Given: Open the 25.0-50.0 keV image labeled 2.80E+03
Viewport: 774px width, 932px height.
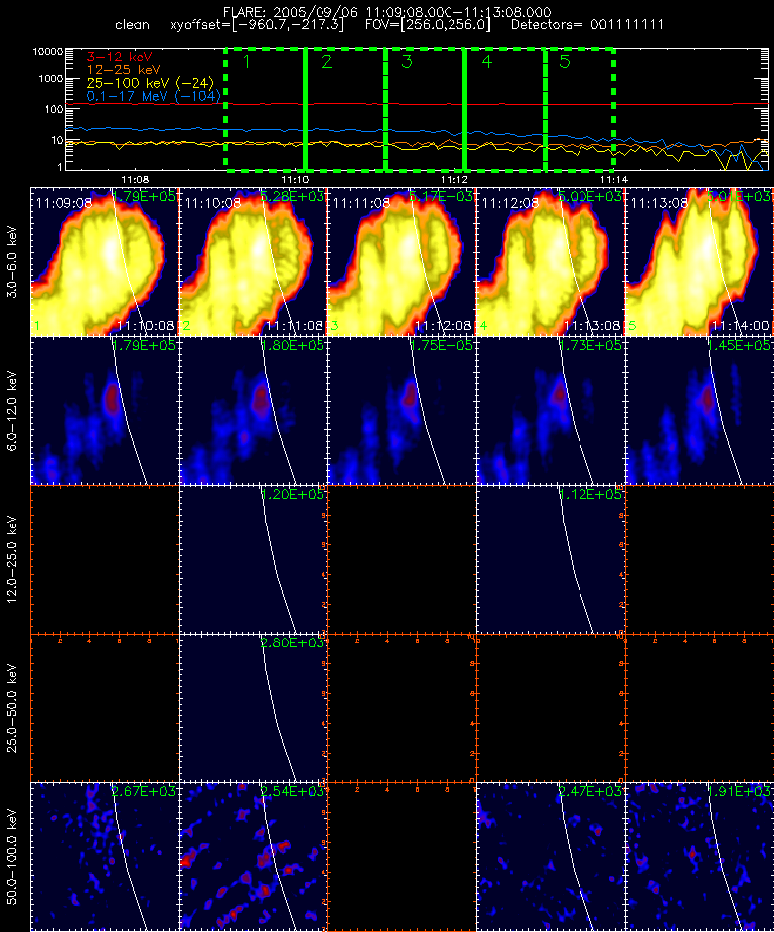Looking at the screenshot, I should pyautogui.click(x=253, y=708).
